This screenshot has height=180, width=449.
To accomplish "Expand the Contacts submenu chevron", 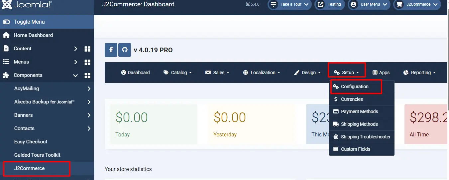I will pyautogui.click(x=89, y=128).
